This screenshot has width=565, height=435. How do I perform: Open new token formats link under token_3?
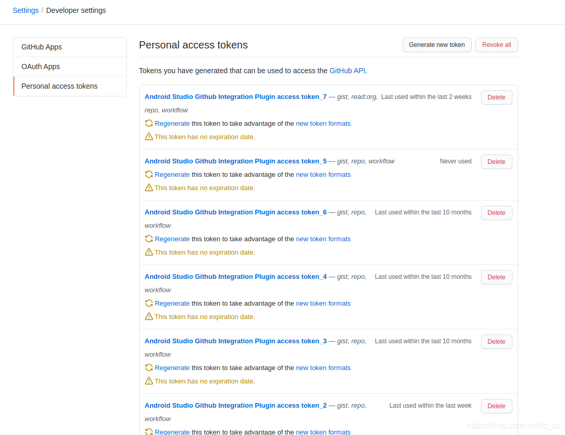pos(323,367)
